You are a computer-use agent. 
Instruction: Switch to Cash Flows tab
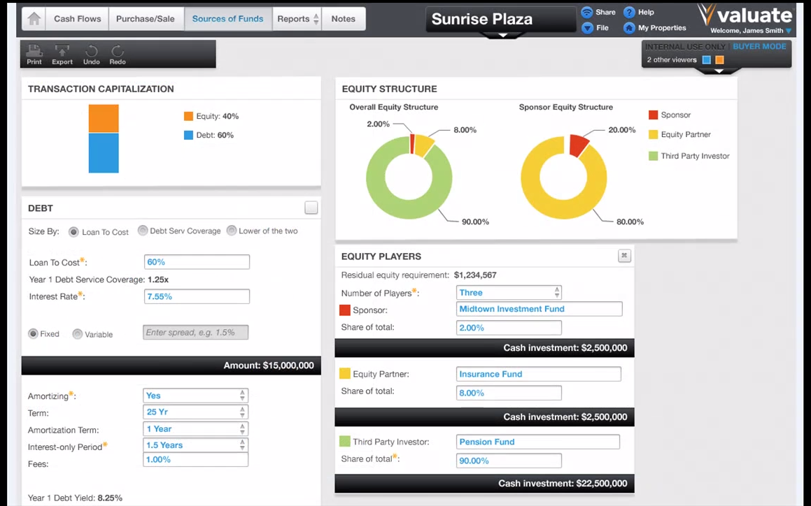(x=78, y=19)
